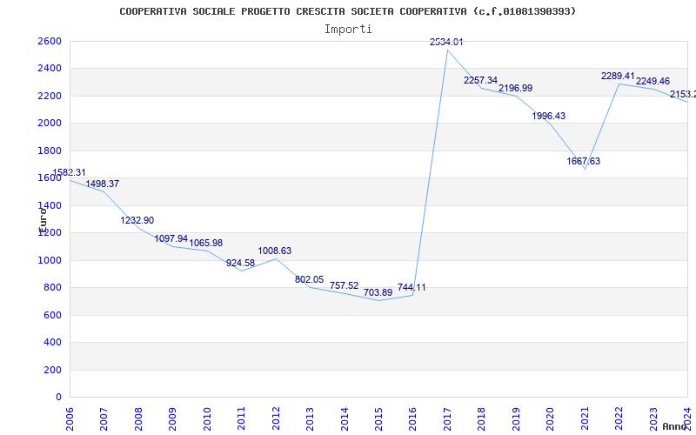The width and height of the screenshot is (696, 435).
Task: Select the 0 y-axis tick label
Action: 59,398
